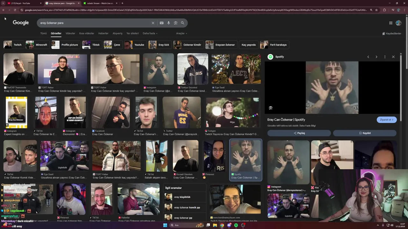Open a new browser tab
This screenshot has height=229, width=408.
pos(122,3)
